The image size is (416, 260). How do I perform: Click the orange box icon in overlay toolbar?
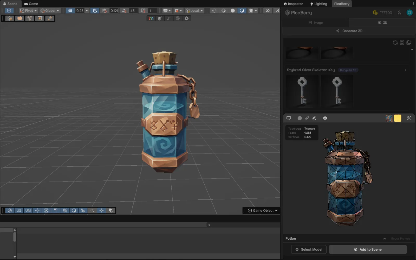point(20,18)
